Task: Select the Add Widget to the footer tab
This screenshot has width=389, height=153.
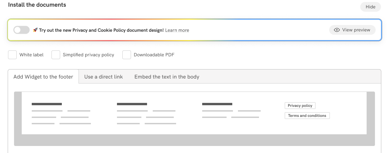Action: point(43,77)
